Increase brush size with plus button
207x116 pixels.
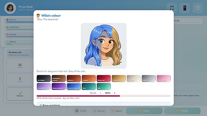(x=114, y=93)
